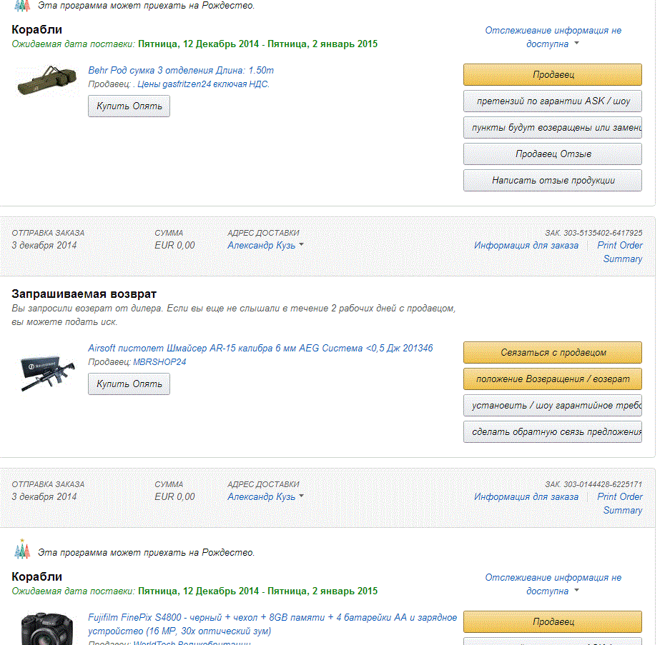Expand the tracking information dropdown for Behr order
Image resolution: width=670 pixels, height=645 pixels.
coord(576,44)
